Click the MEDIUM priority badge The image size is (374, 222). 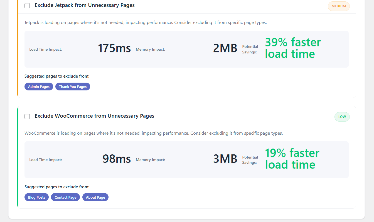[x=339, y=6]
